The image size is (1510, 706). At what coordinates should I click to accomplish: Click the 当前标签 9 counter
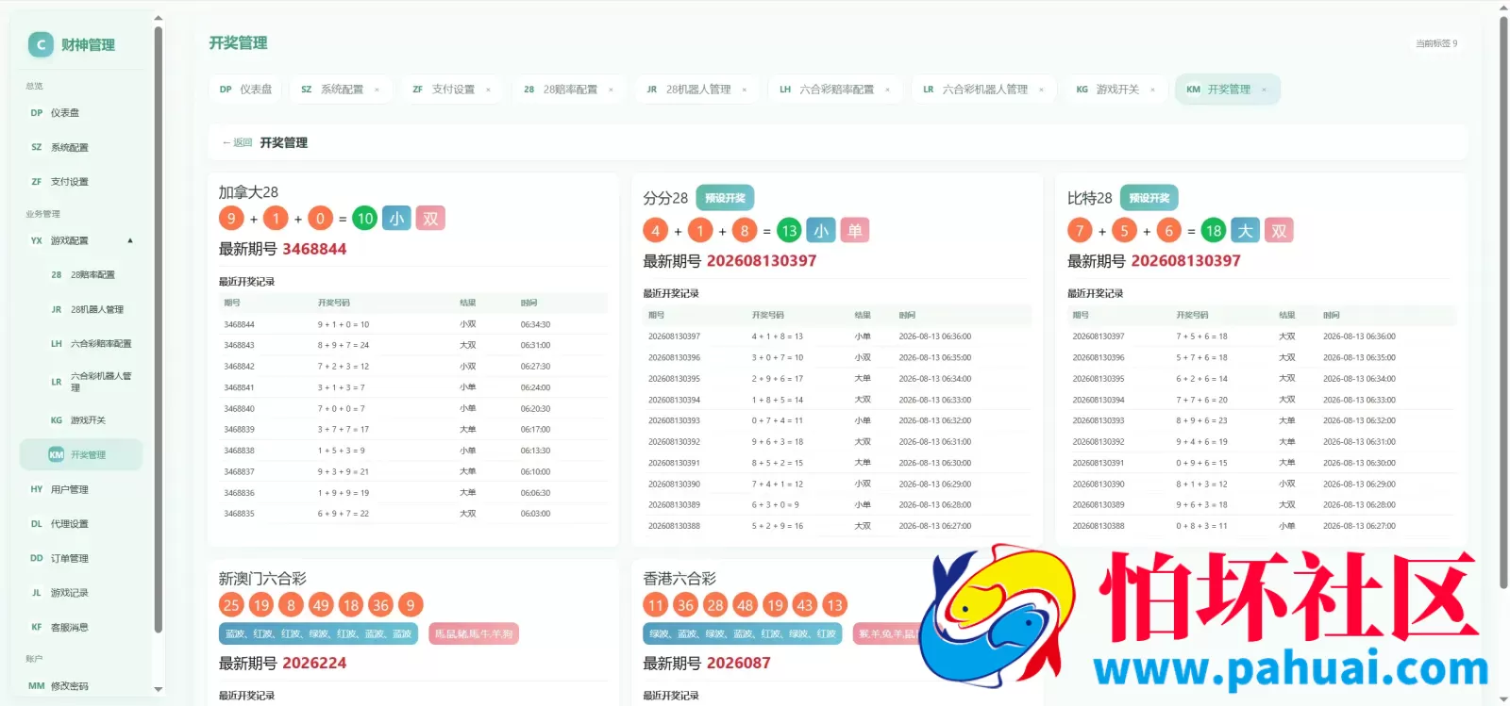tap(1436, 43)
